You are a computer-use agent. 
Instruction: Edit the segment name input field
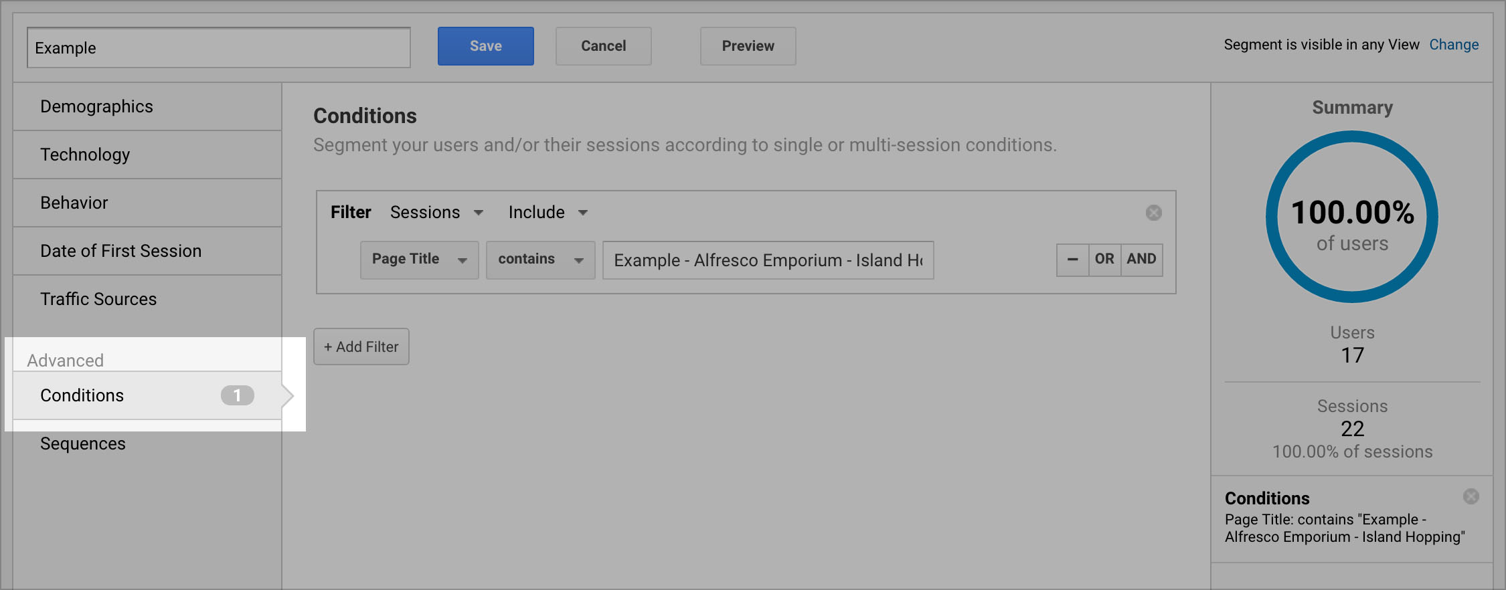(218, 47)
